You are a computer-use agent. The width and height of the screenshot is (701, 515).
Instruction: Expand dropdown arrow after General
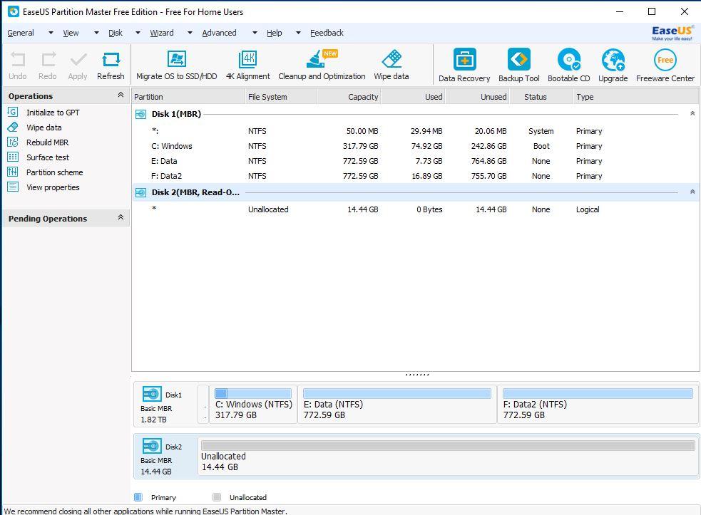click(51, 33)
